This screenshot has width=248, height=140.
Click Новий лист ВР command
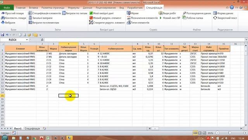(170, 18)
